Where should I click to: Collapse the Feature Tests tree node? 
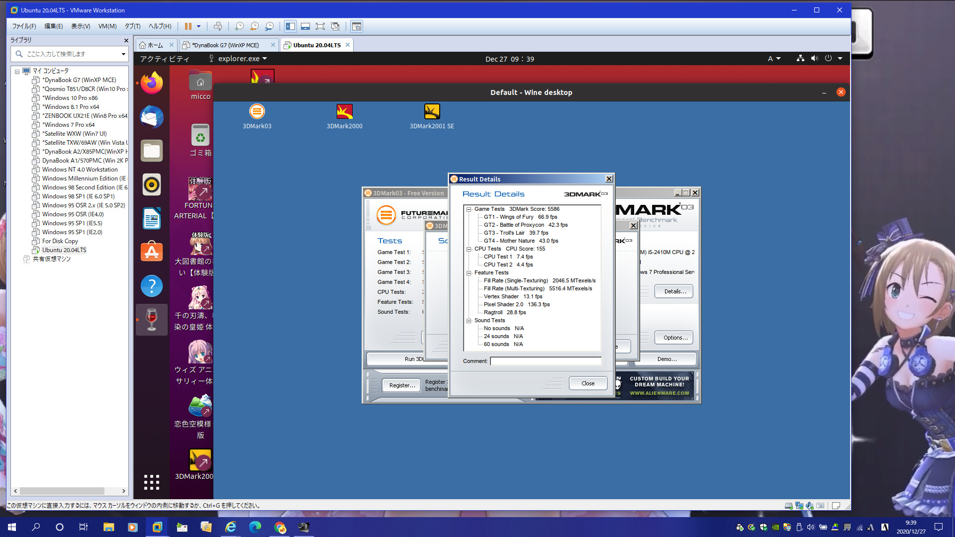pyautogui.click(x=469, y=273)
